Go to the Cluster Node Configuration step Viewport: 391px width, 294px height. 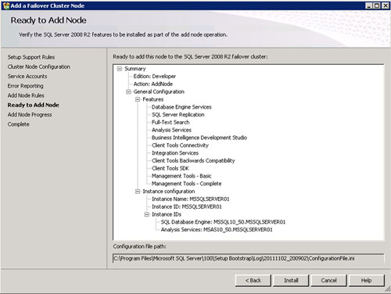click(x=39, y=67)
